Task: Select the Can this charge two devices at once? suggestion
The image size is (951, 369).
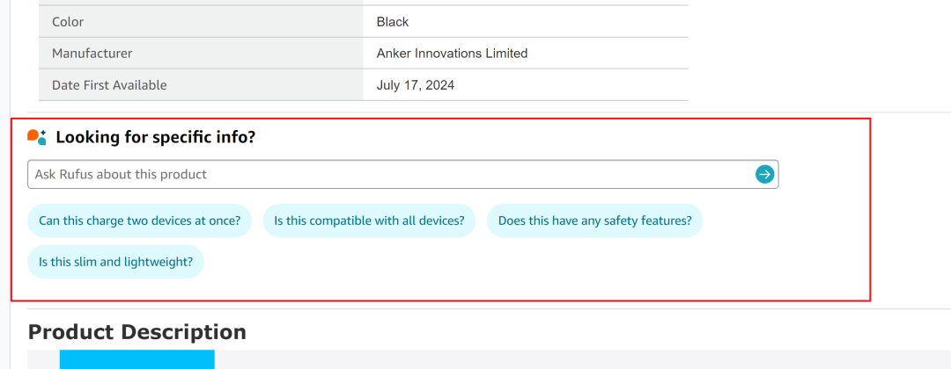Action: tap(139, 221)
